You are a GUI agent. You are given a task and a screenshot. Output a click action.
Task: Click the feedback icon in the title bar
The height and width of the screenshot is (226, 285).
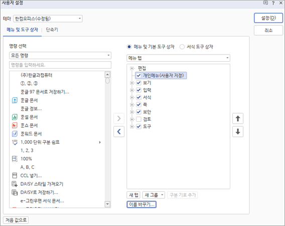click(265, 3)
